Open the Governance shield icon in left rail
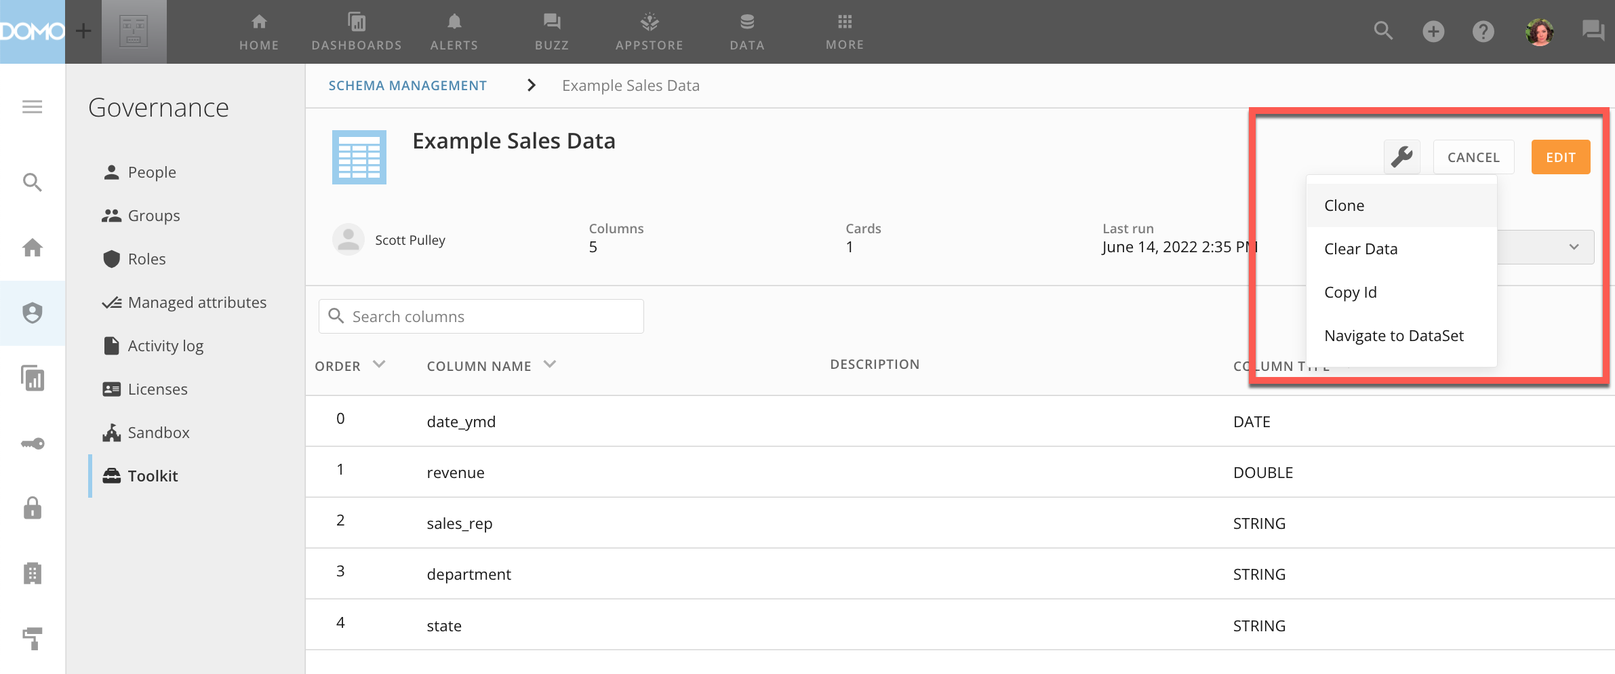Image resolution: width=1615 pixels, height=674 pixels. pyautogui.click(x=32, y=313)
